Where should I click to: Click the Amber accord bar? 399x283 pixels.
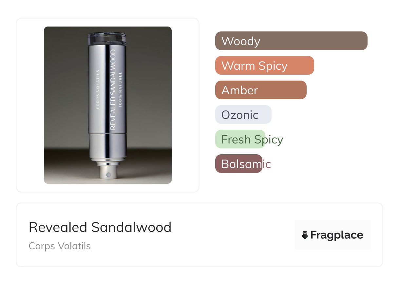tap(260, 90)
